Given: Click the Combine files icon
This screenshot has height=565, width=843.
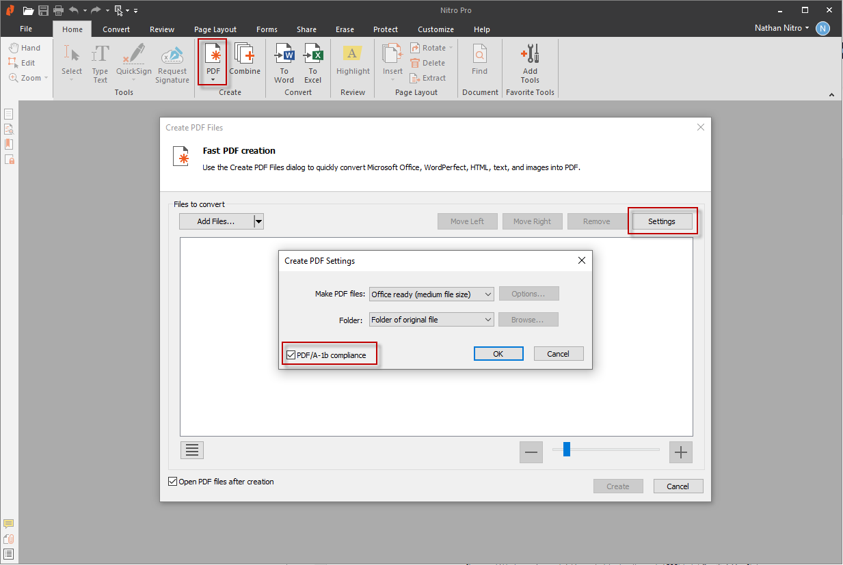Looking at the screenshot, I should coord(245,56).
